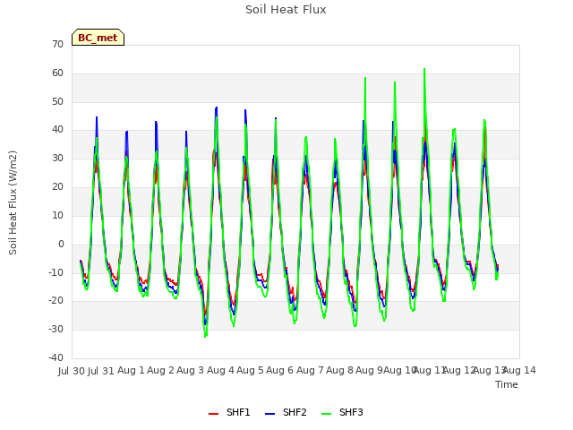Click the -20 y-axis tick label
Viewport: 573px width, 430px height.
point(56,301)
